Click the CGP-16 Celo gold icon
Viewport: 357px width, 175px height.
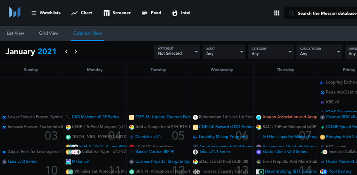pos(131,117)
